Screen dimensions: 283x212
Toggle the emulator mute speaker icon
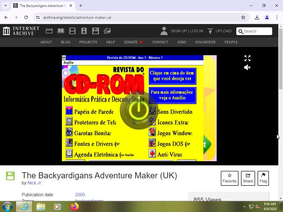(x=247, y=67)
